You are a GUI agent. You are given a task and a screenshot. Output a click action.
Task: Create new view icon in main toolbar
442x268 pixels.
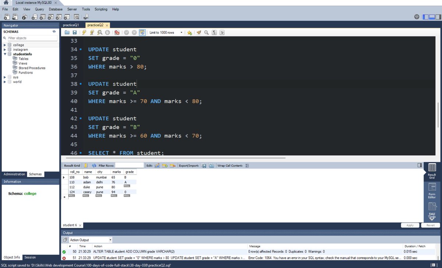point(50,17)
